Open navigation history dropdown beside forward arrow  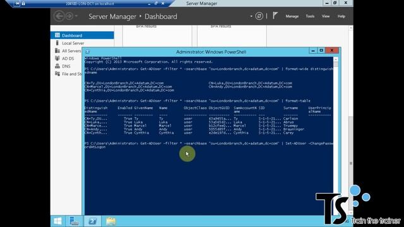click(x=76, y=16)
